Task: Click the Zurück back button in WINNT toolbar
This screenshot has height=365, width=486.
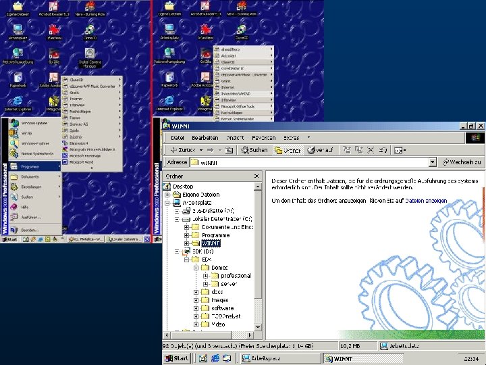Action: click(x=183, y=150)
